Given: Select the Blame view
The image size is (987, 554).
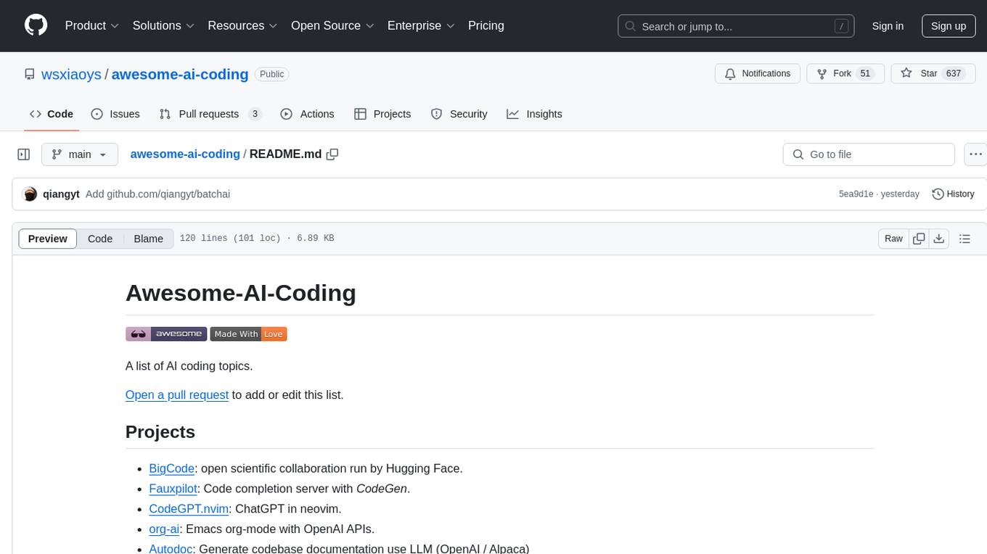Looking at the screenshot, I should [148, 239].
